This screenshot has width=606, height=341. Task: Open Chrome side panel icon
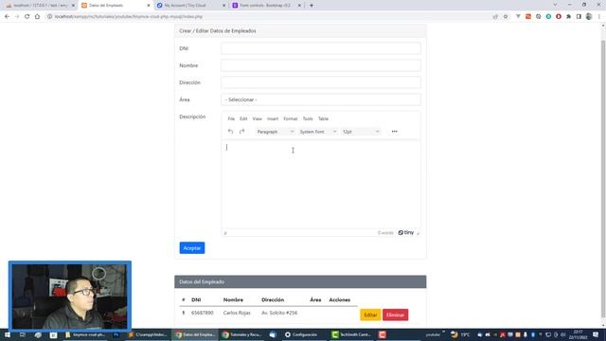pyautogui.click(x=579, y=17)
